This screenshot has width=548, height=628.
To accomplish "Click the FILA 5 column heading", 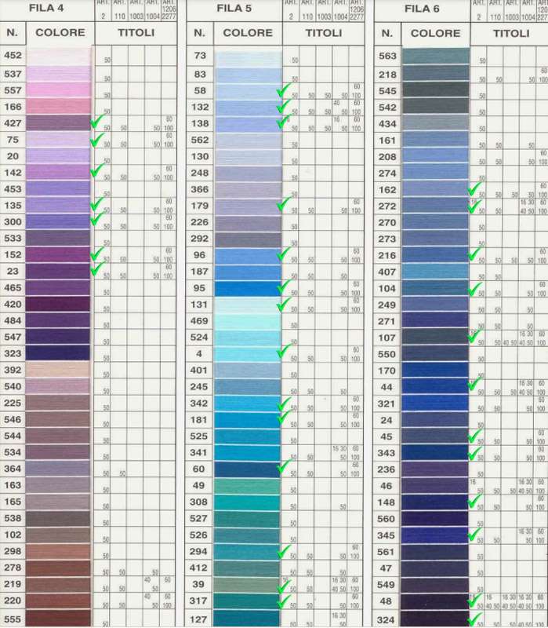I will (x=236, y=9).
